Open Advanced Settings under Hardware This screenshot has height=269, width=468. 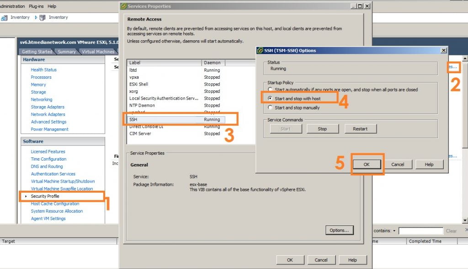click(x=48, y=122)
